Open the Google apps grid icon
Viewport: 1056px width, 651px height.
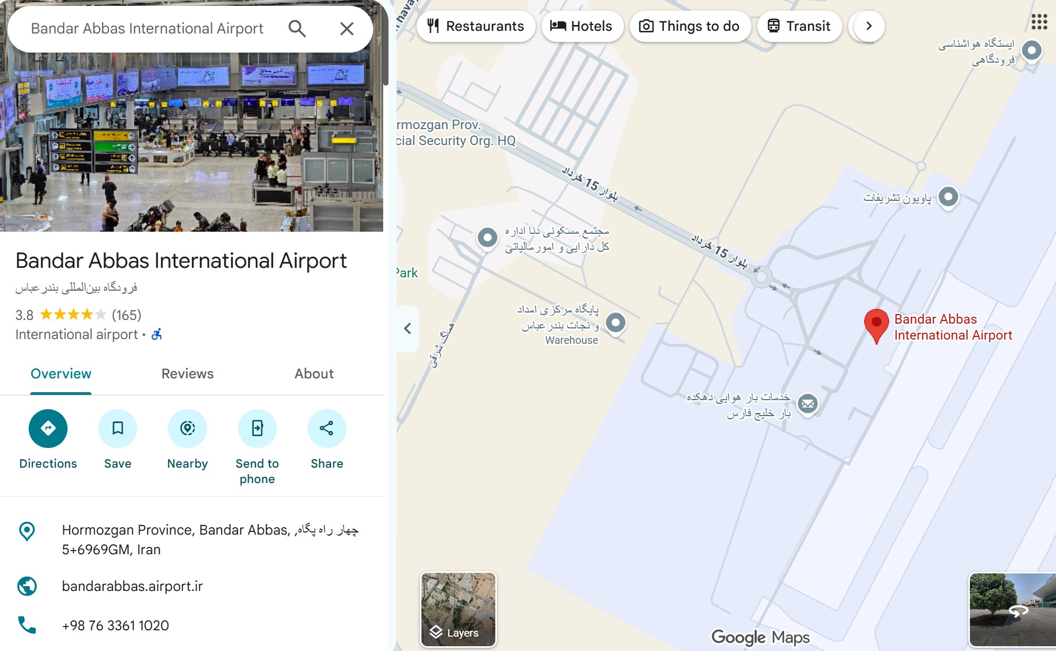[x=1039, y=22]
